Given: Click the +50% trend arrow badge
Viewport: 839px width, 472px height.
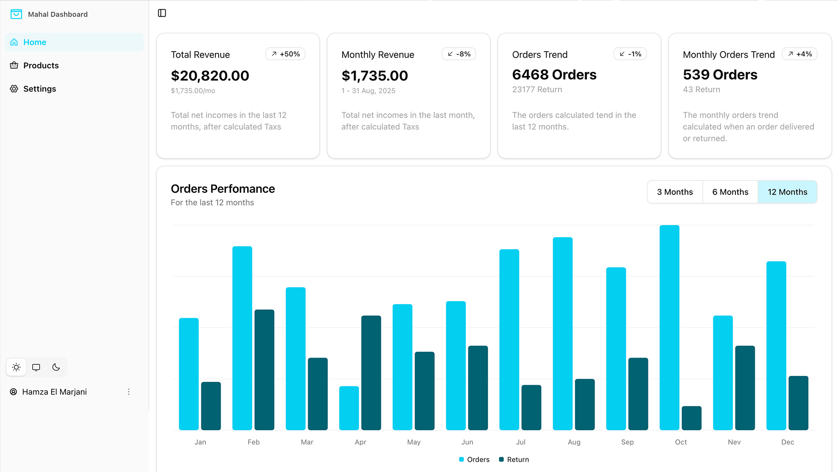Looking at the screenshot, I should [x=285, y=54].
